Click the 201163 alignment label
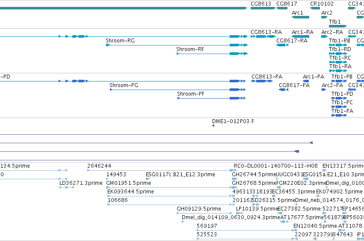The width and height of the screenshot is (364, 241). tap(242, 200)
